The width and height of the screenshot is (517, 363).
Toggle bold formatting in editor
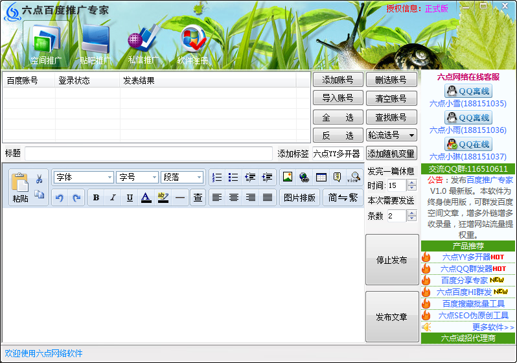pyautogui.click(x=96, y=198)
